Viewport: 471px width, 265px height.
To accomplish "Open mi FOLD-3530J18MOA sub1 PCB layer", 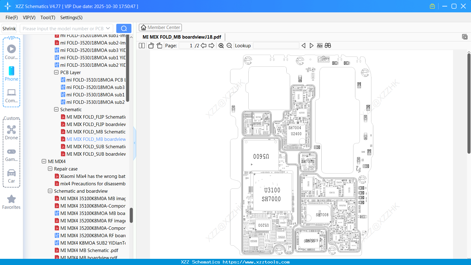I will (93, 95).
